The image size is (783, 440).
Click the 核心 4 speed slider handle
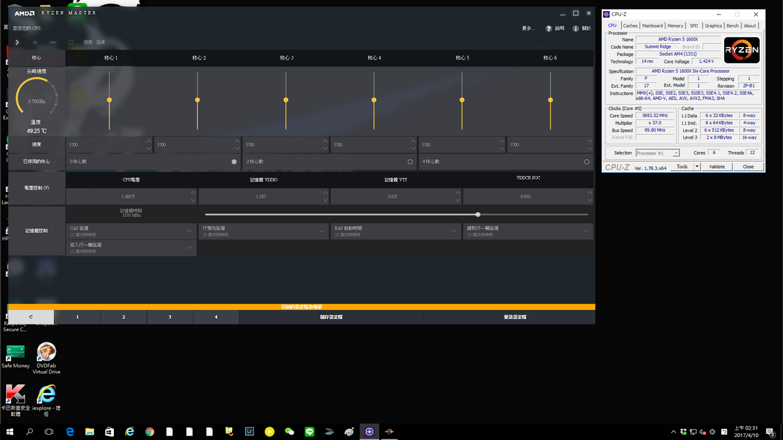(374, 100)
